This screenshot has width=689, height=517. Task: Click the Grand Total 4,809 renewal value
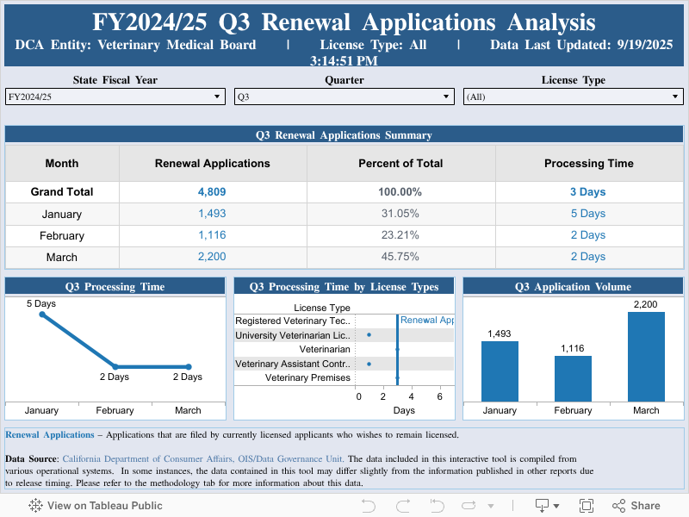tap(212, 192)
